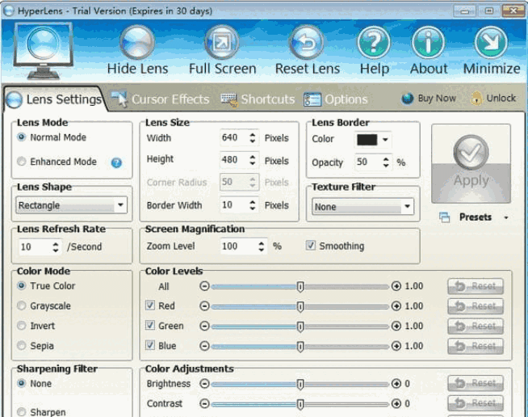Click the Brightness slider handle
This screenshot has width=528, height=417.
(300, 384)
